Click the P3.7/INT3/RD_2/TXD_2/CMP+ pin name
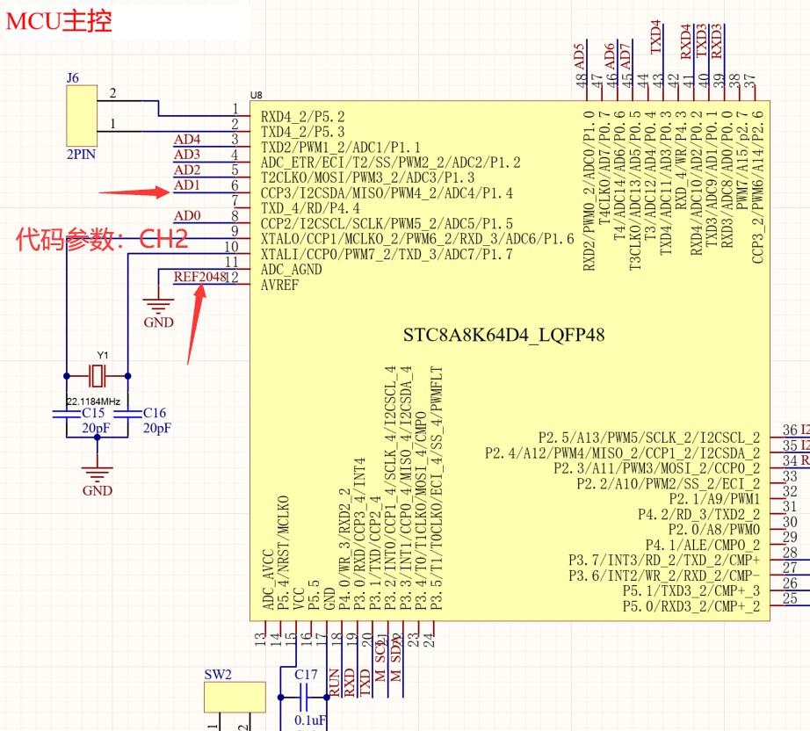This screenshot has width=810, height=731. click(x=664, y=561)
